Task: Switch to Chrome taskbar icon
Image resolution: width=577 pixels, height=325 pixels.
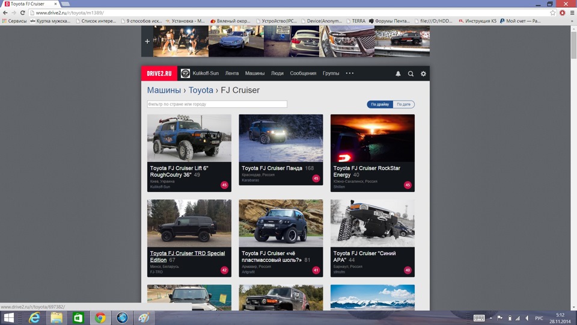Action: click(100, 318)
